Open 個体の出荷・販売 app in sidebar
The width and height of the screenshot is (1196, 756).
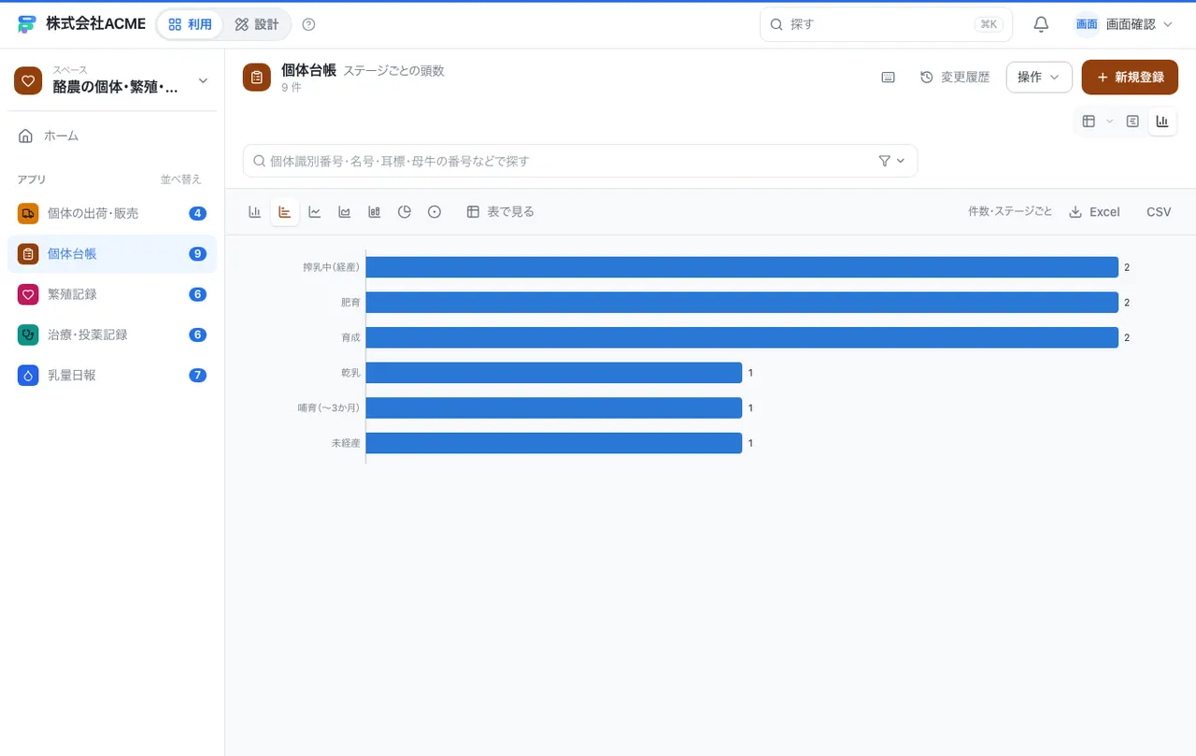tap(112, 213)
